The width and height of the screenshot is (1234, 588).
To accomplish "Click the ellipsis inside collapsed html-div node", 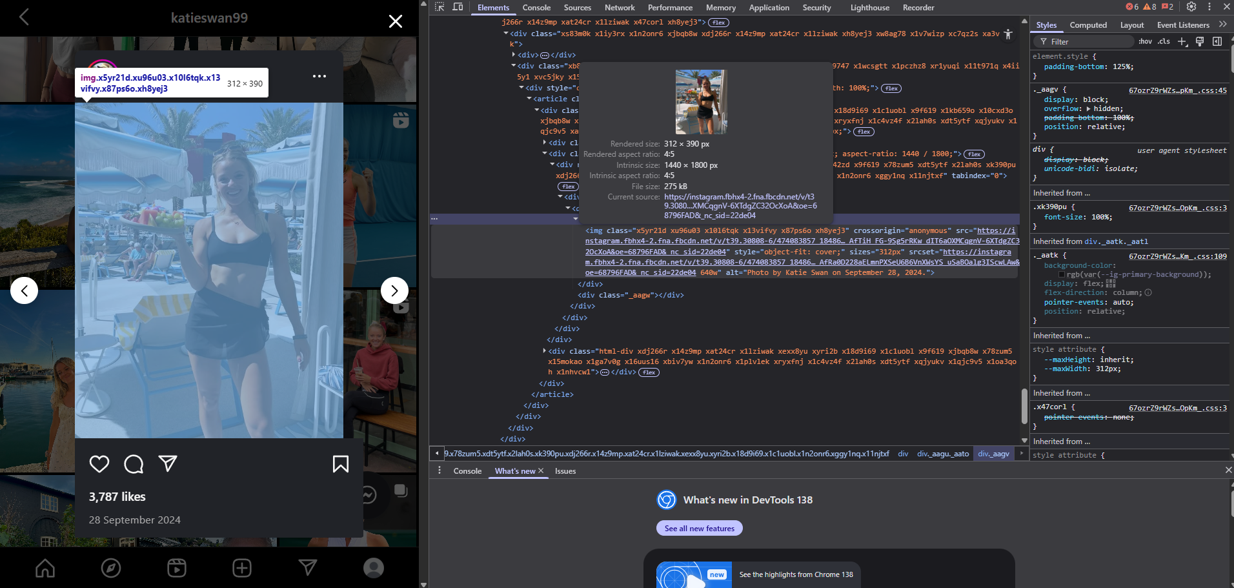I will pyautogui.click(x=604, y=372).
